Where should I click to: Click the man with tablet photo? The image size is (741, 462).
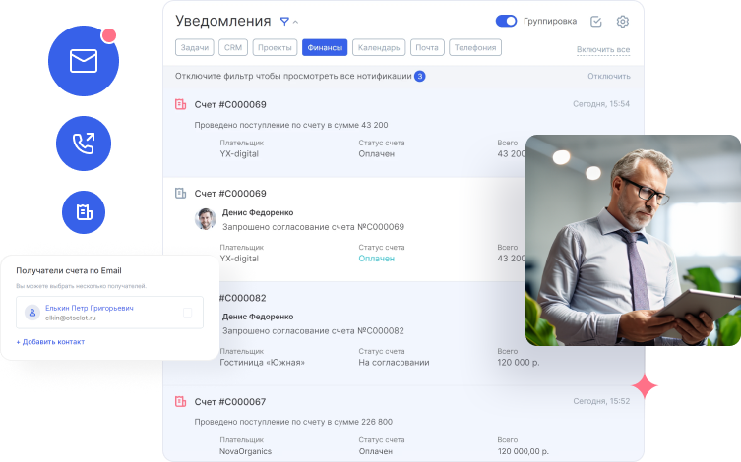click(633, 240)
